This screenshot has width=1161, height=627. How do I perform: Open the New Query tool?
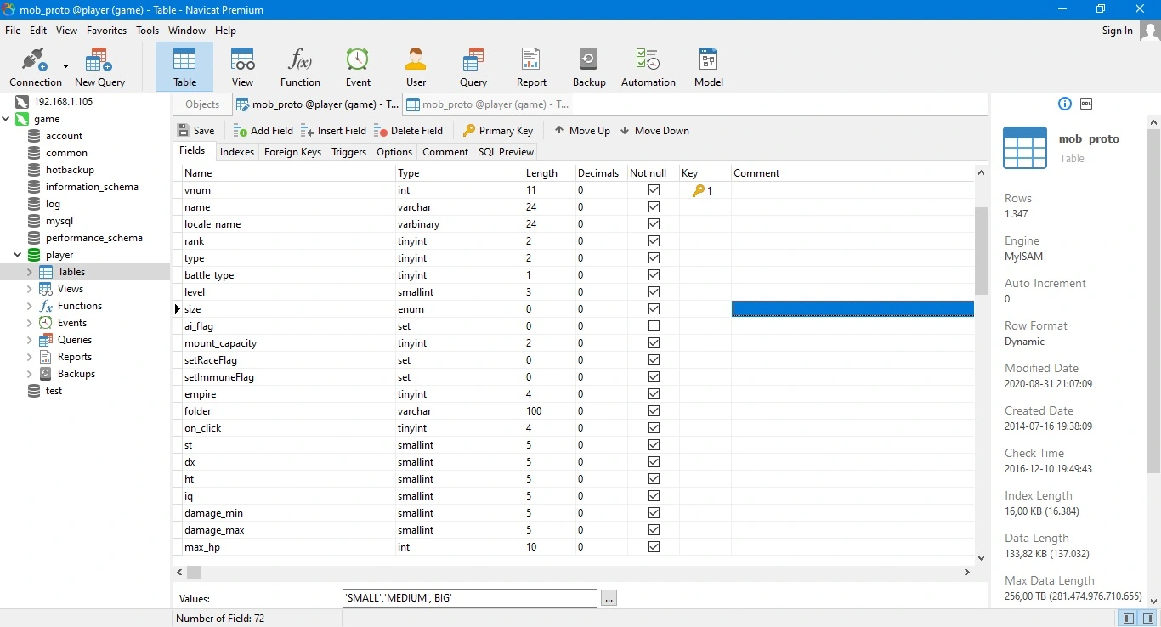[x=99, y=67]
